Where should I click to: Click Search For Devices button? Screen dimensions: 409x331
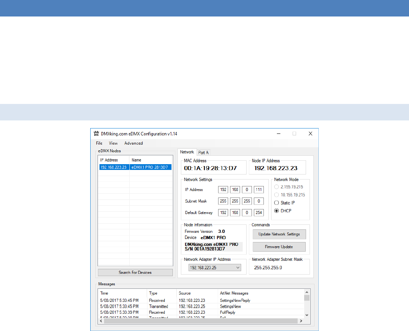pyautogui.click(x=135, y=272)
